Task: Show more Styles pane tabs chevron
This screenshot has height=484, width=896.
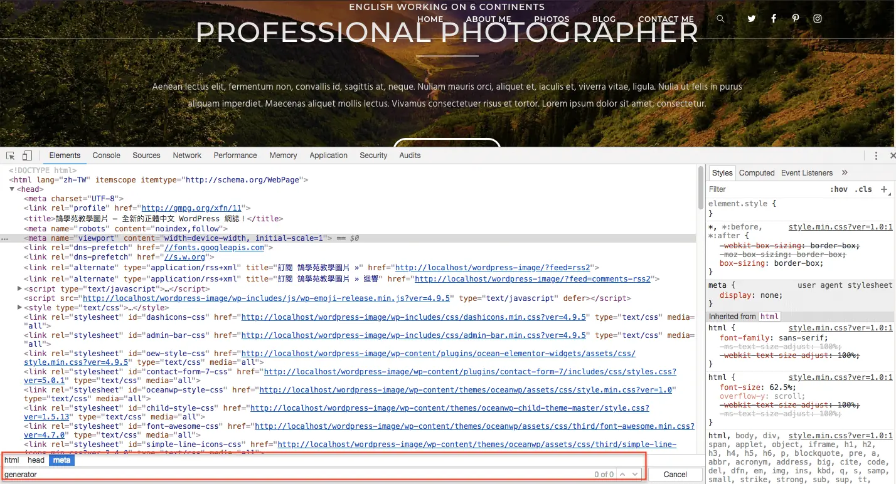Action: [x=845, y=172]
